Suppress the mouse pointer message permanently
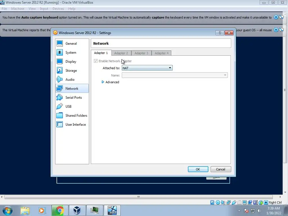288x216 pixels. coord(281,30)
